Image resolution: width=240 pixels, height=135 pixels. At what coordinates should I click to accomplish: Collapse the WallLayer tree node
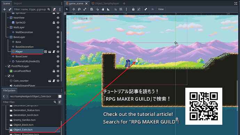8,27
